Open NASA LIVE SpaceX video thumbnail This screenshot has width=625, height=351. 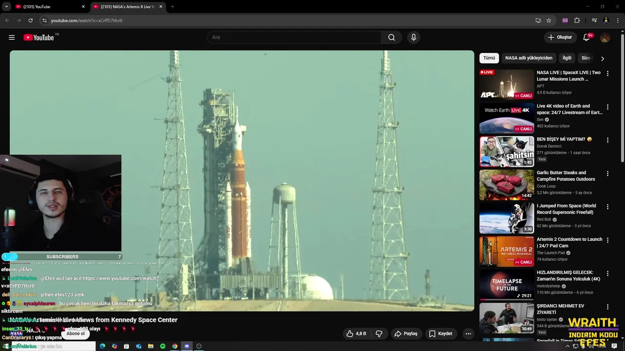click(507, 84)
